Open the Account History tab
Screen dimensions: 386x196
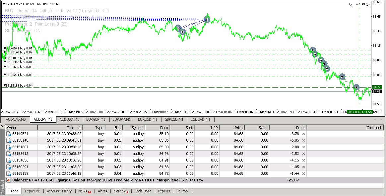(x=59, y=191)
